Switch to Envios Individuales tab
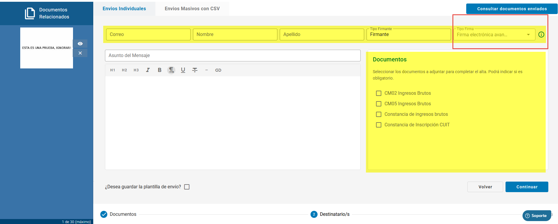The image size is (558, 224). click(124, 9)
